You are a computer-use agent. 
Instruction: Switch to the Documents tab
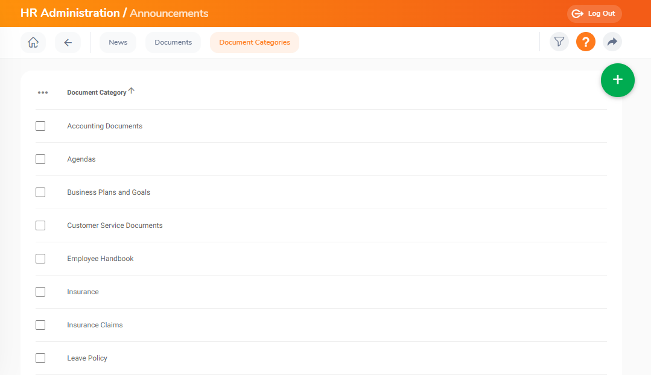[x=173, y=42]
